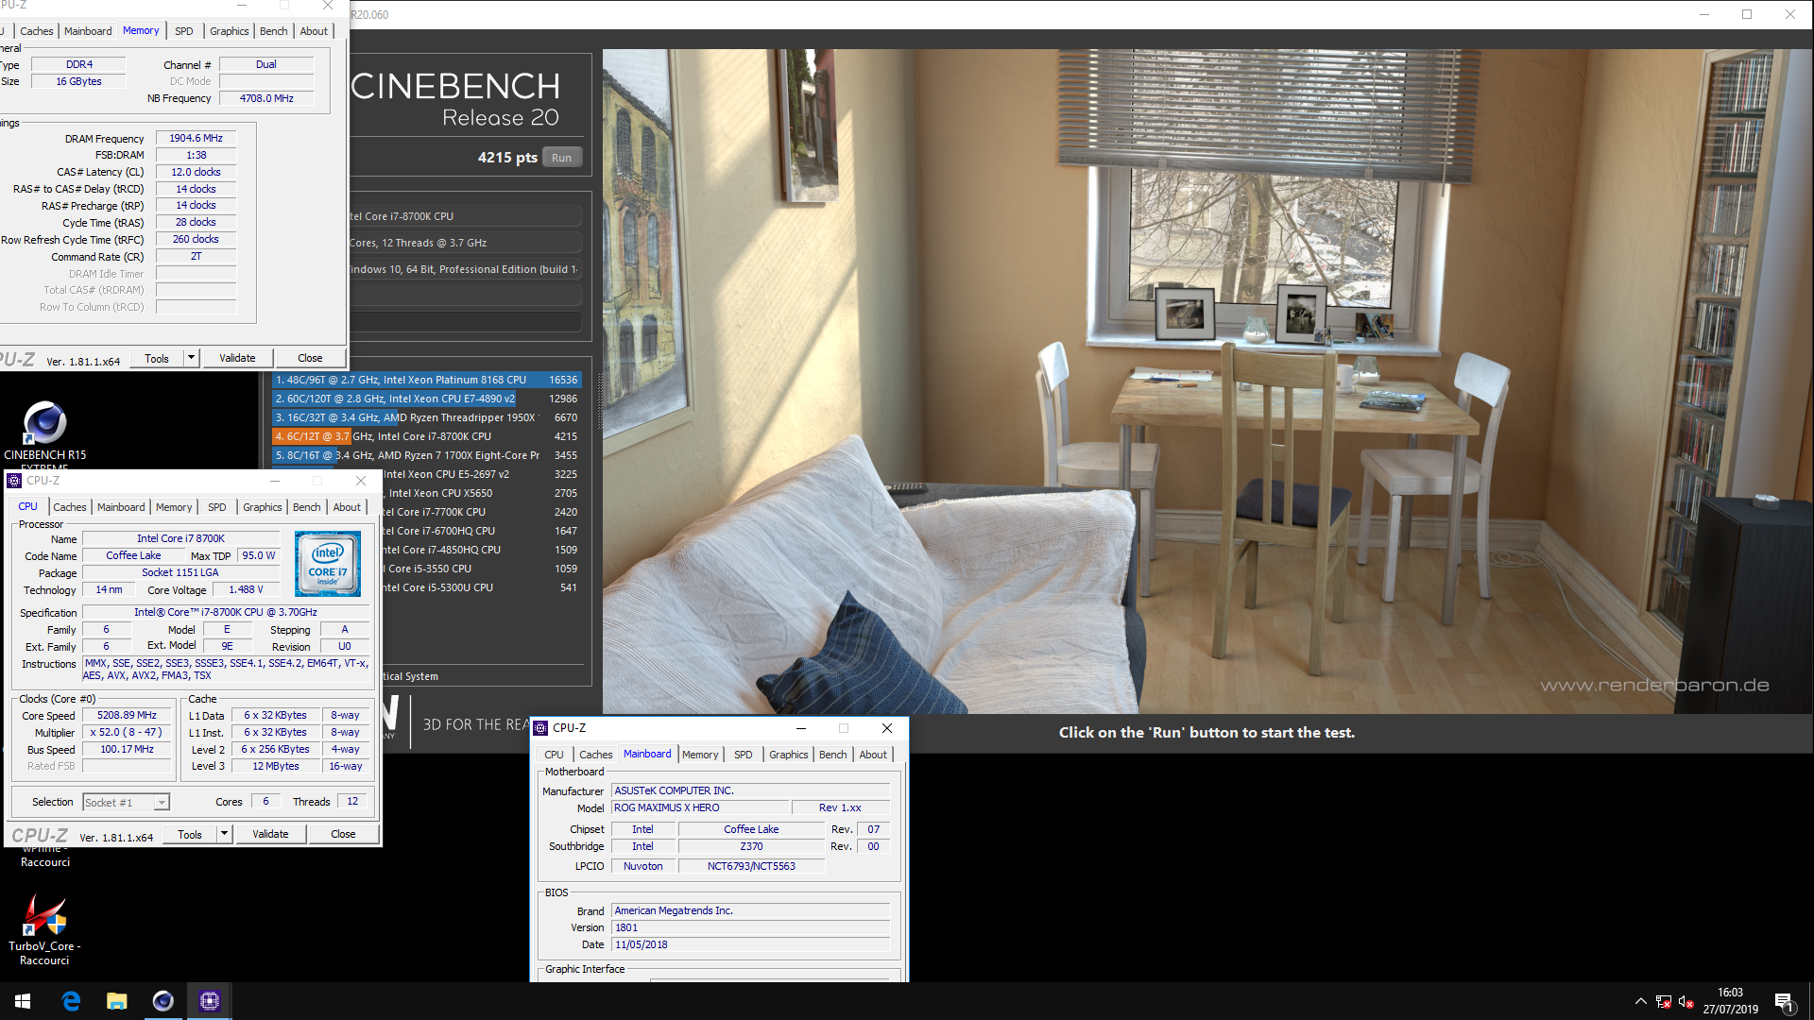Switch to Cinebench taskbar icon
This screenshot has width=1814, height=1020.
click(x=163, y=1001)
